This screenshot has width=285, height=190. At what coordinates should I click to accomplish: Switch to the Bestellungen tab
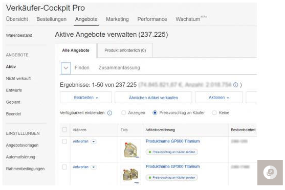click(52, 19)
